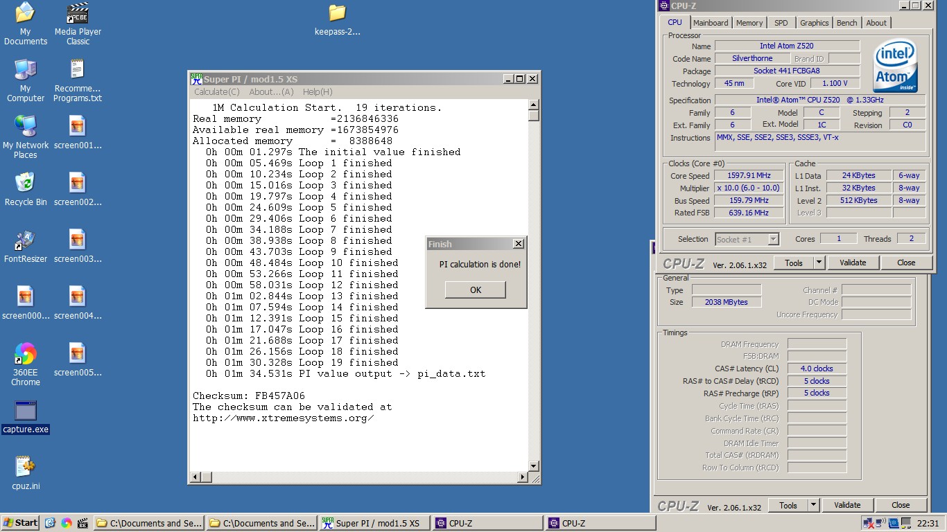947x532 pixels.
Task: Switch to first CPU-Z taskbar button
Action: click(488, 523)
